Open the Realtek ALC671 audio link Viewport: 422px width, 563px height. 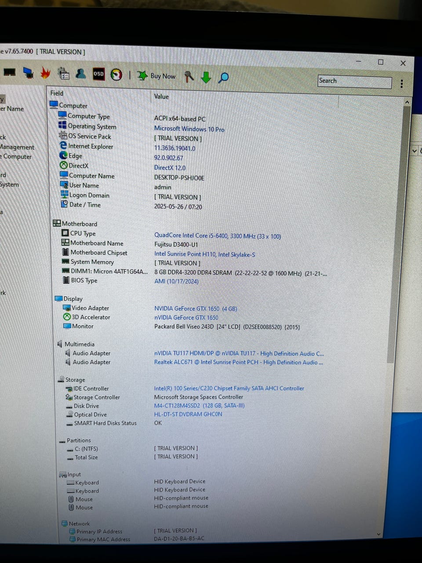point(239,362)
